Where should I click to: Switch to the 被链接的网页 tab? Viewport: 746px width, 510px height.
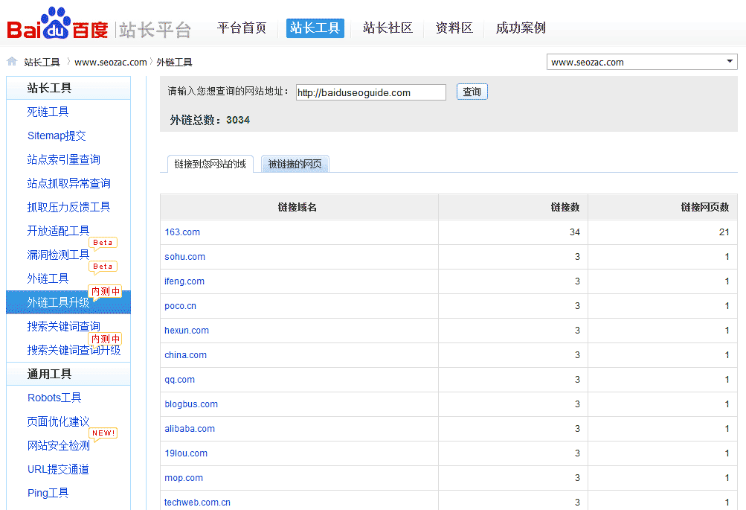click(295, 165)
